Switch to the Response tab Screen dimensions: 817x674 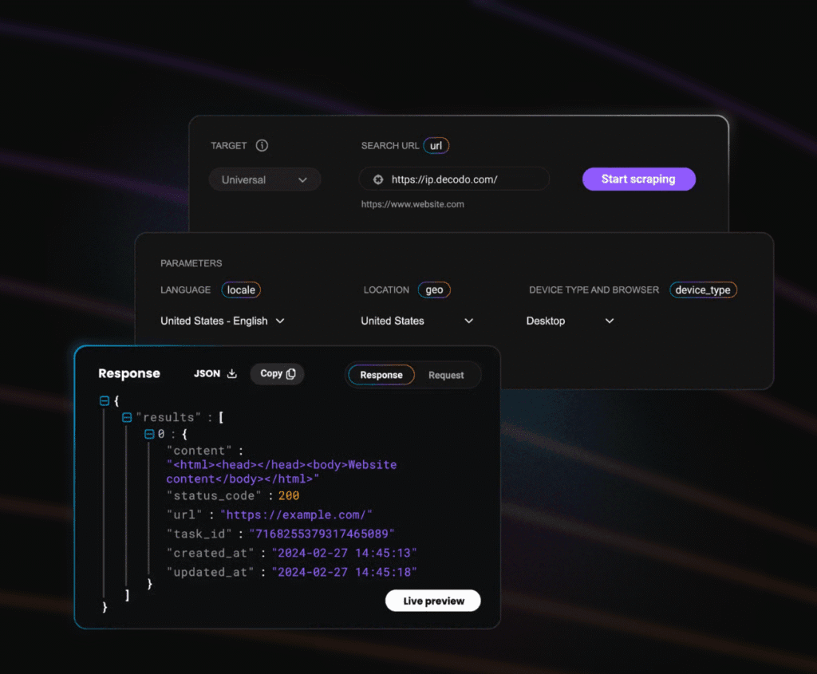pyautogui.click(x=381, y=375)
